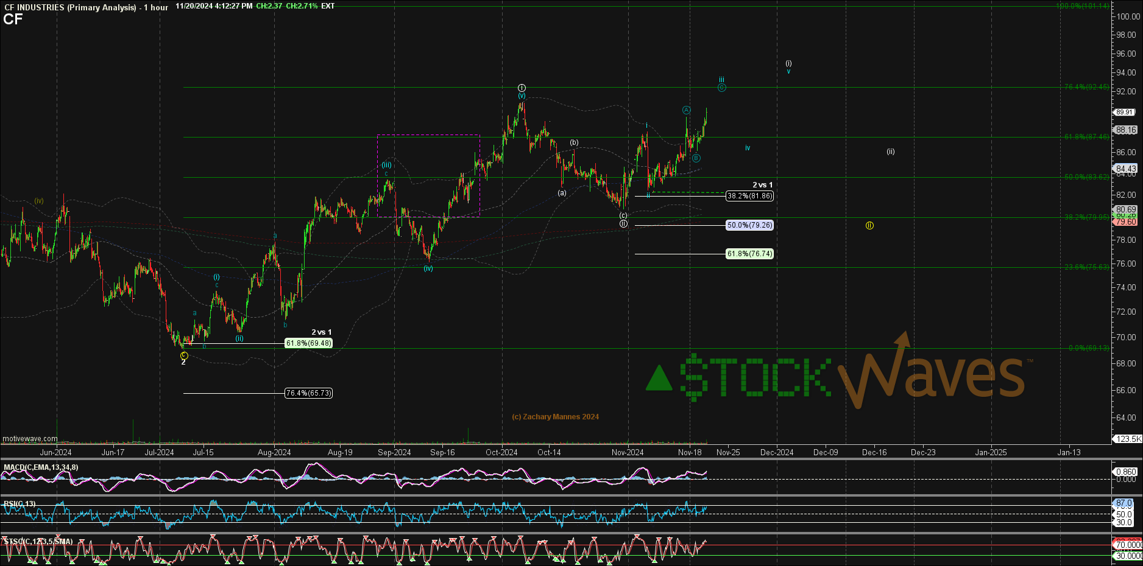Click the 94.00 price axis value

(1126, 72)
